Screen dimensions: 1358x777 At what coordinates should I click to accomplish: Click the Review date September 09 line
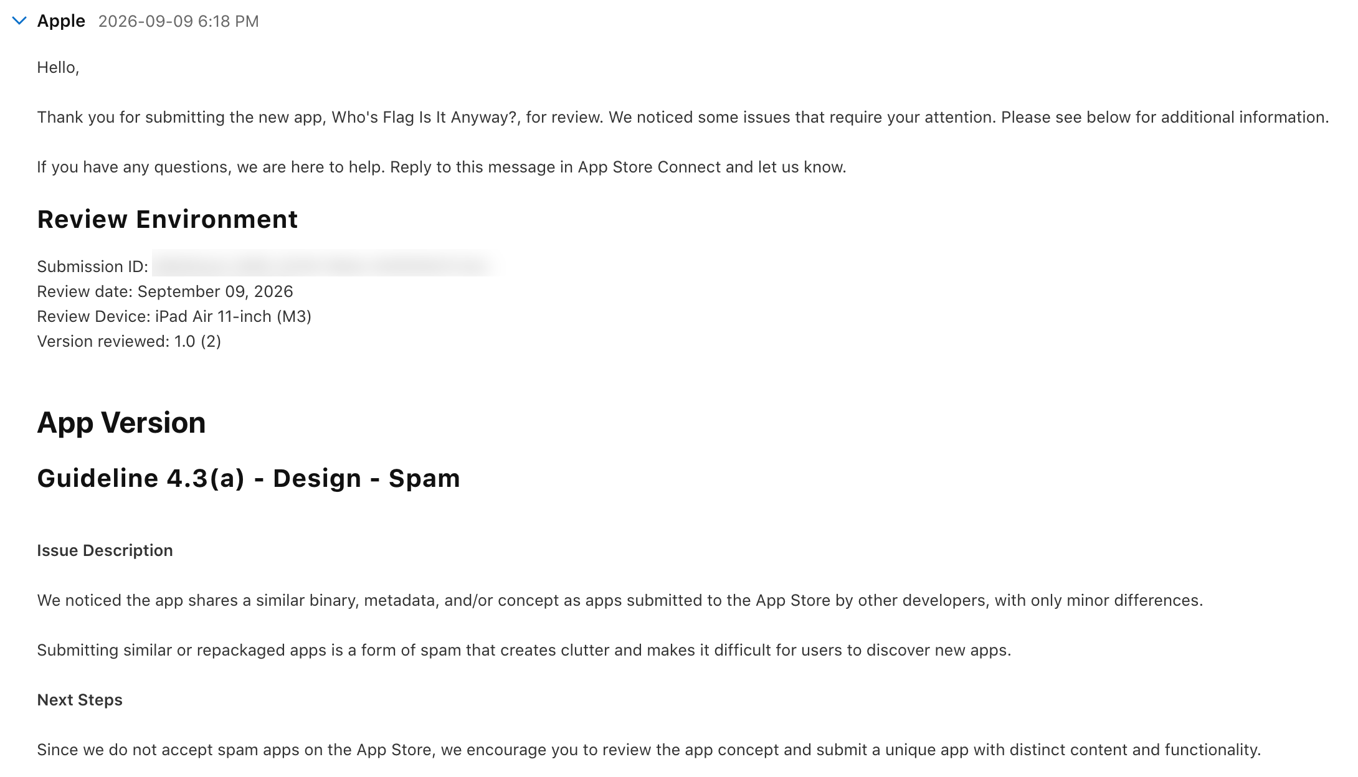(165, 291)
